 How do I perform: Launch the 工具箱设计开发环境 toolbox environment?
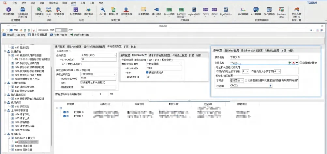tap(23, 12)
